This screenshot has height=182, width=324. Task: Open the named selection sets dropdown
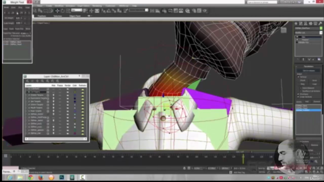(138, 10)
